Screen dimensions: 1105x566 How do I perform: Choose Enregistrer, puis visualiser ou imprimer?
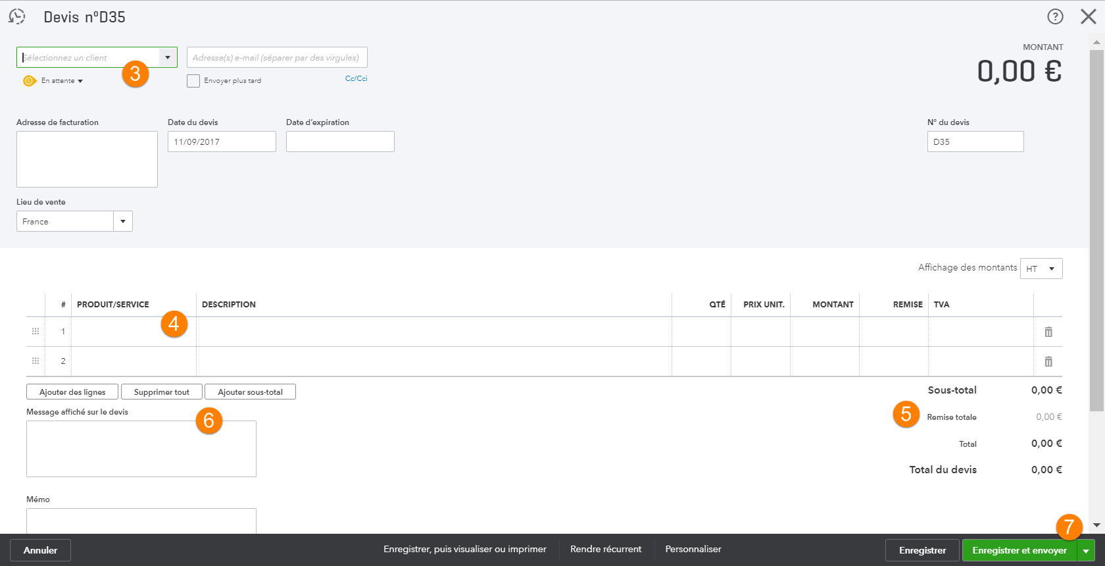click(465, 549)
